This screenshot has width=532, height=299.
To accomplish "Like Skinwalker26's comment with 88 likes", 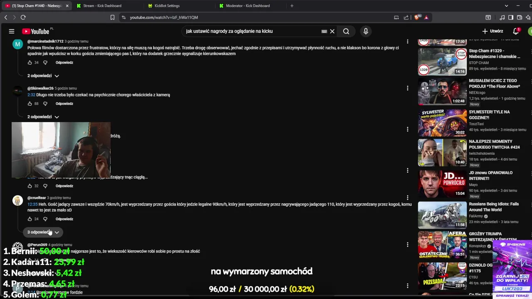I will 30,103.
